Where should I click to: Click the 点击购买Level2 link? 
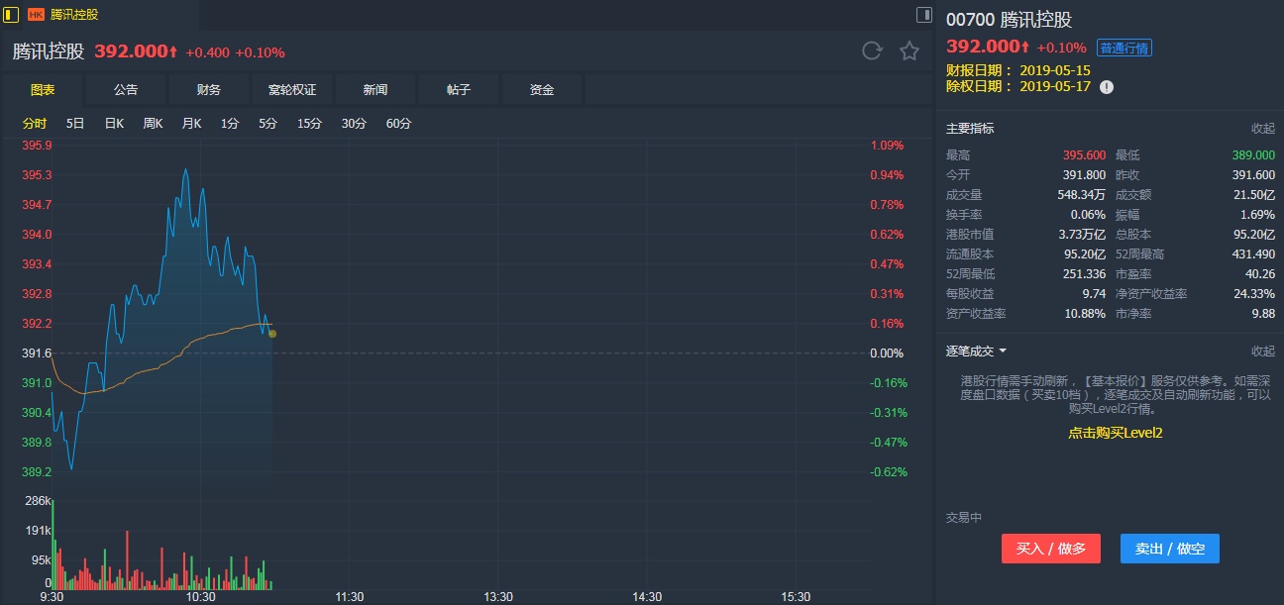(x=1115, y=433)
